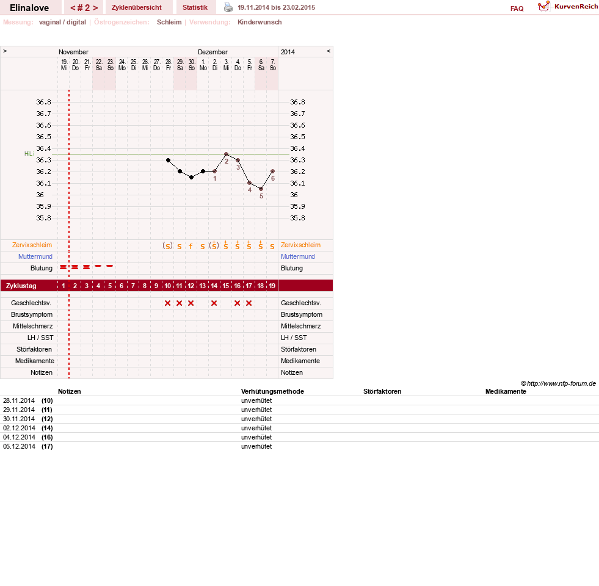Open the Zyklenübersicht tab

(137, 7)
